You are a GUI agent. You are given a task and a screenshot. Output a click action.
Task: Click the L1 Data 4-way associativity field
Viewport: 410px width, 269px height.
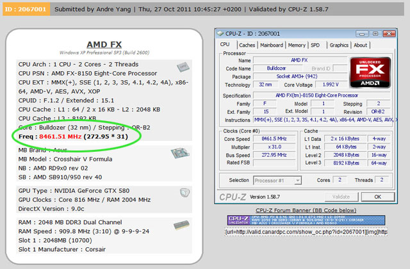point(379,139)
